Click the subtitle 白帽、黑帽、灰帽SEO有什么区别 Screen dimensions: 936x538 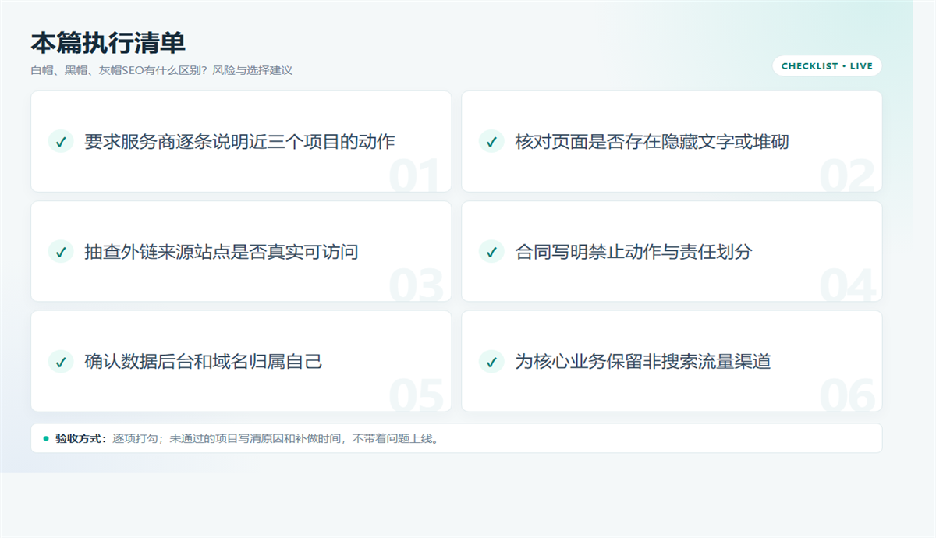(161, 70)
